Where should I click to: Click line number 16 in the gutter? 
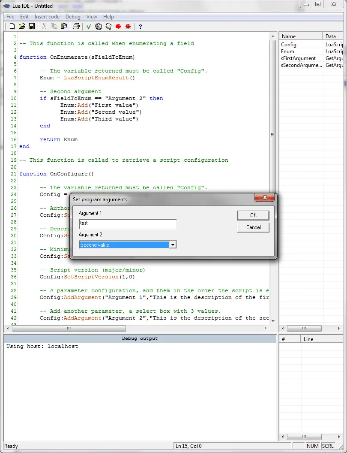point(14,139)
